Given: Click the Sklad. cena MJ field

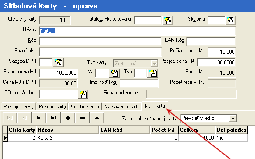Looking at the screenshot, I should point(58,73).
